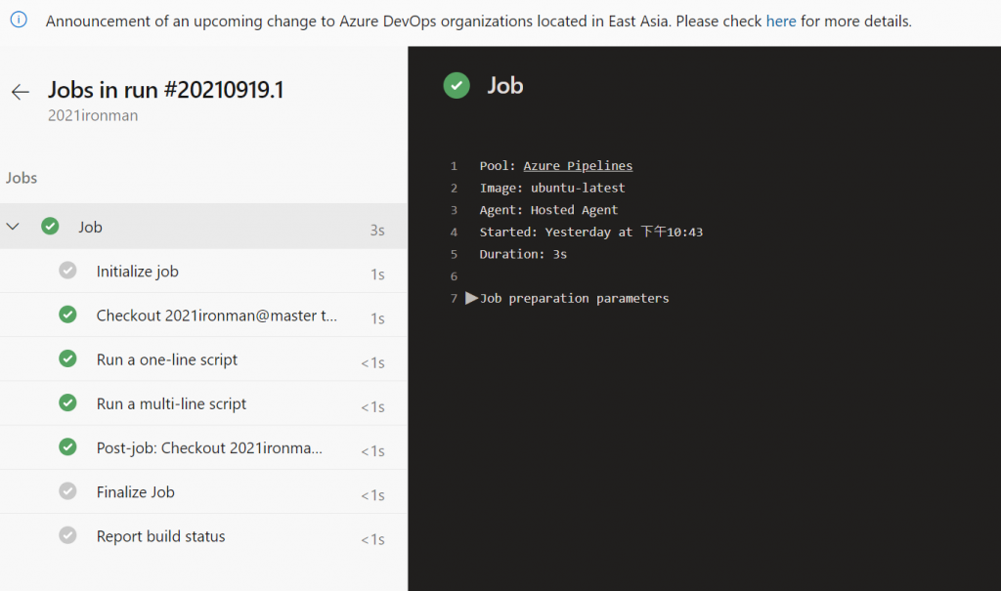This screenshot has height=591, width=1001.
Task: Open the Run a one-line script step
Action: pyautogui.click(x=167, y=359)
